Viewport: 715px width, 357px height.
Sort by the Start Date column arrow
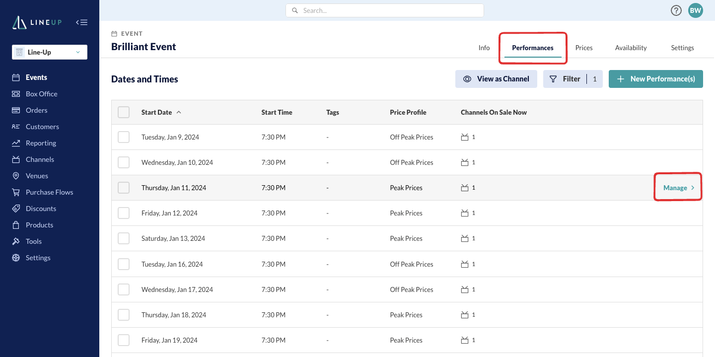(179, 112)
